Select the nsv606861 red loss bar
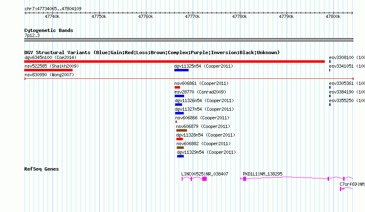This screenshot has height=212, width=365. pyautogui.click(x=177, y=87)
